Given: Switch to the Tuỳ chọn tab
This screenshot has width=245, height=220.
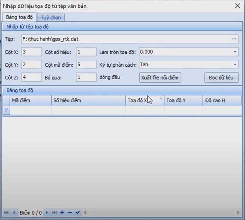Looking at the screenshot, I should coord(51,17).
